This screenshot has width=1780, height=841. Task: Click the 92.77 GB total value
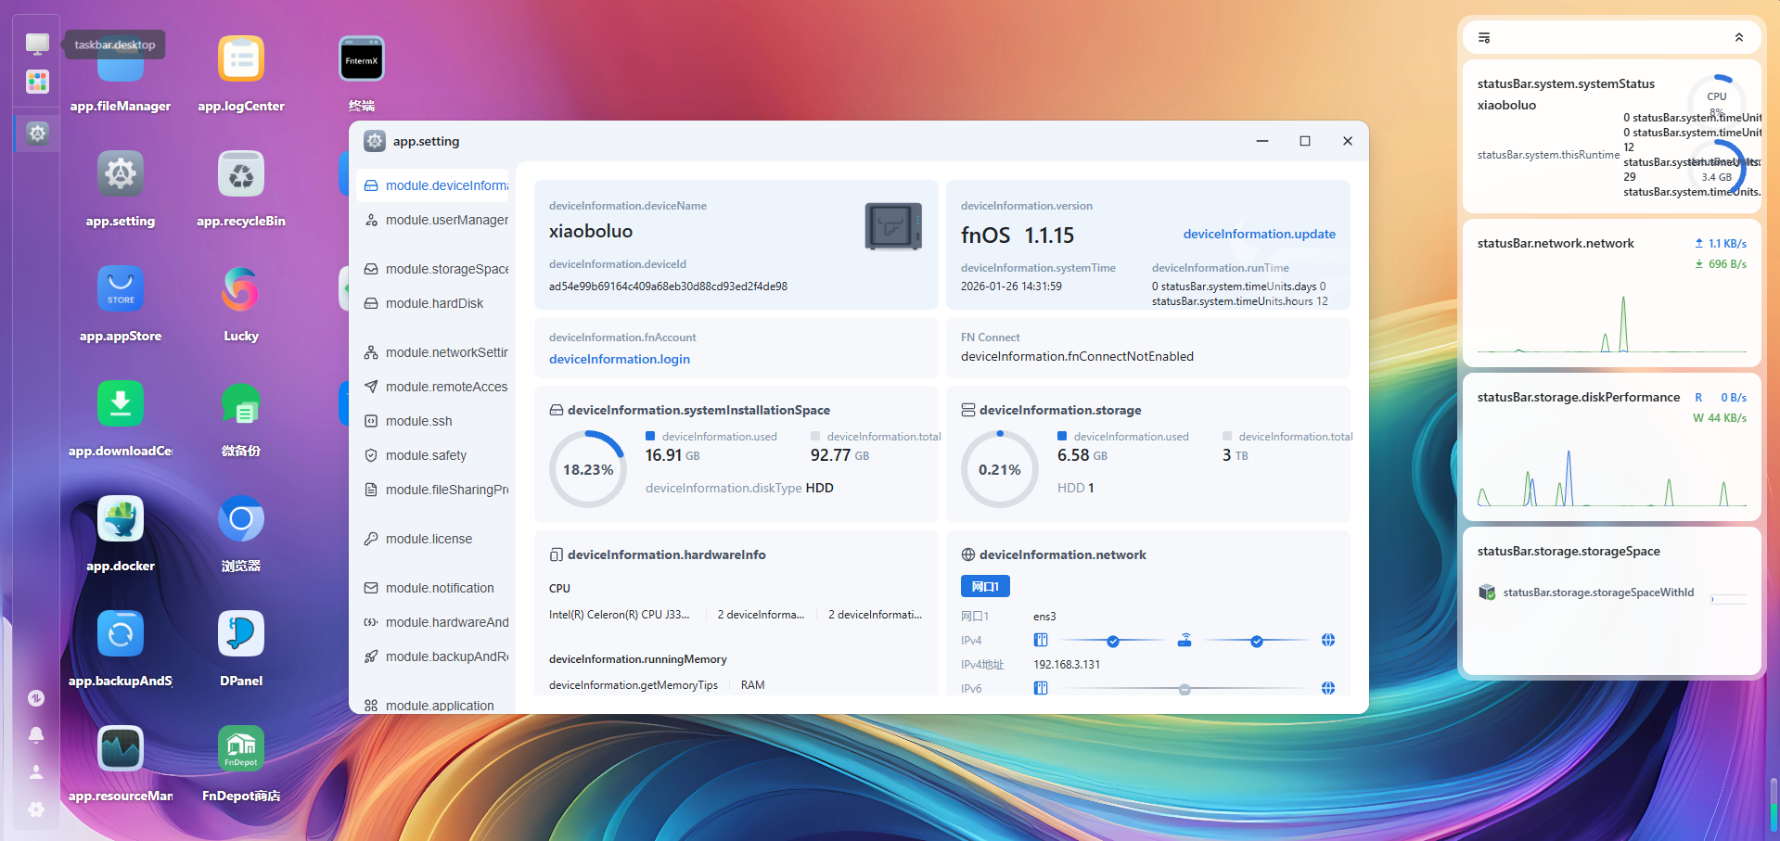tap(839, 455)
